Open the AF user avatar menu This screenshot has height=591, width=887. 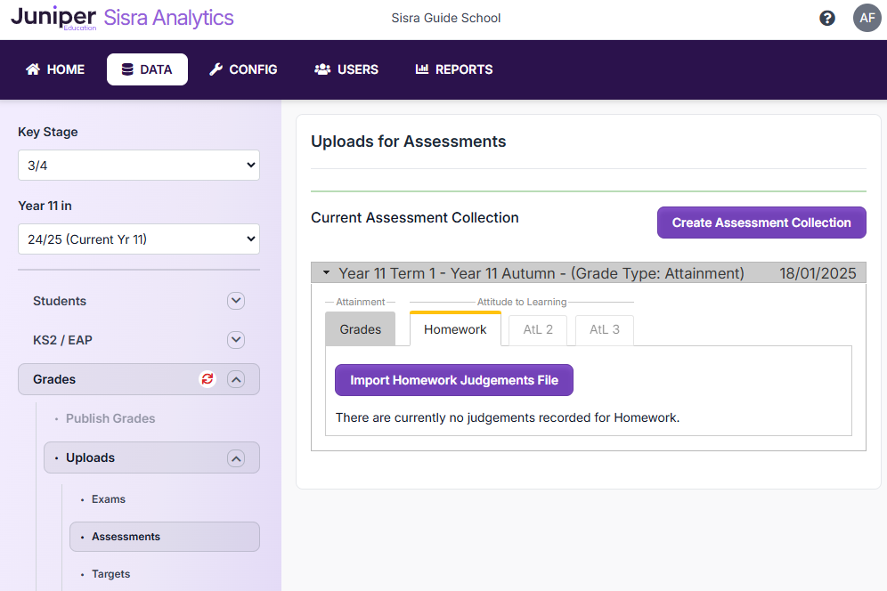(867, 18)
